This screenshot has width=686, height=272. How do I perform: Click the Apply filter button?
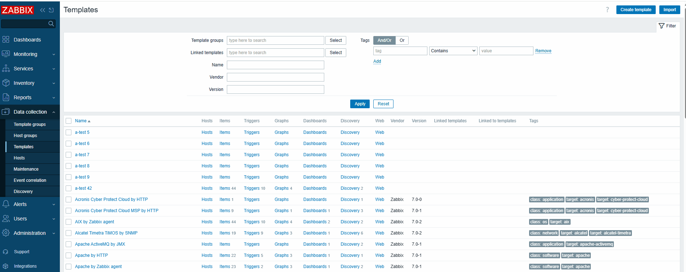coord(360,104)
